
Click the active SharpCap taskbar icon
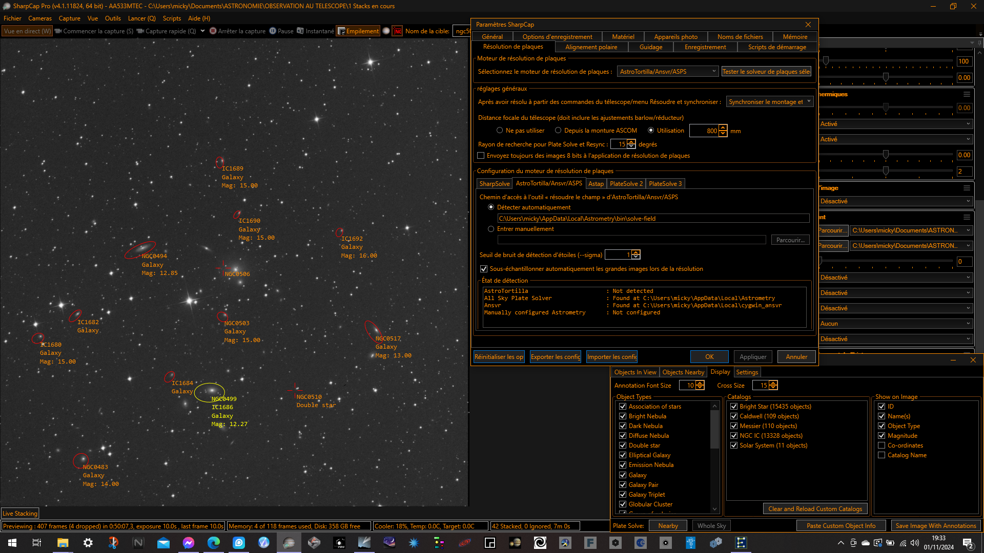(x=289, y=543)
